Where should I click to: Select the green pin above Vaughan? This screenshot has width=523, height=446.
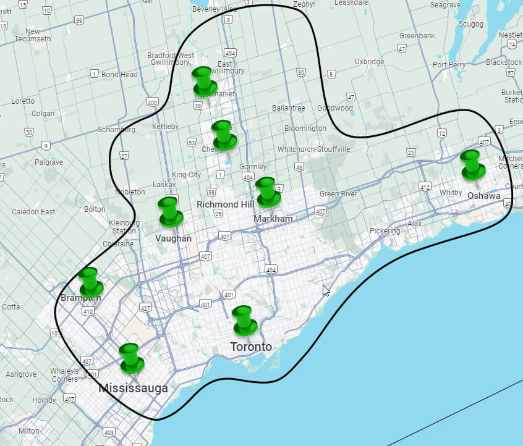tap(169, 212)
